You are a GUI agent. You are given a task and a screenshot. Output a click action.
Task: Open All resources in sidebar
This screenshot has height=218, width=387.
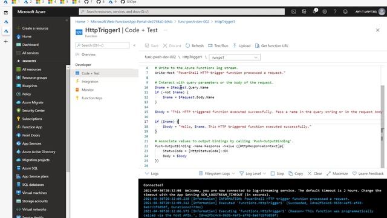[29, 70]
